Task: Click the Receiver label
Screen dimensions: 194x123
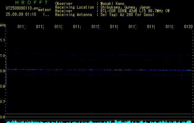Action: click(64, 11)
